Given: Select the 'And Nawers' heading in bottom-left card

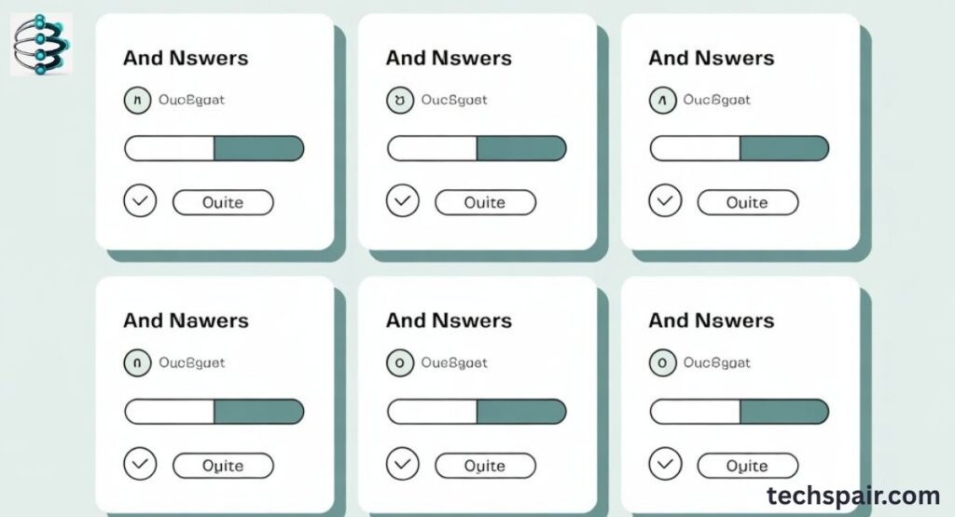Looking at the screenshot, I should point(186,320).
